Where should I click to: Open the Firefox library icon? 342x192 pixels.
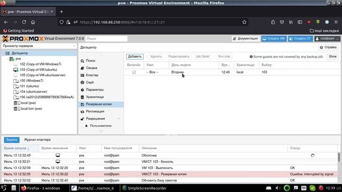point(291,22)
